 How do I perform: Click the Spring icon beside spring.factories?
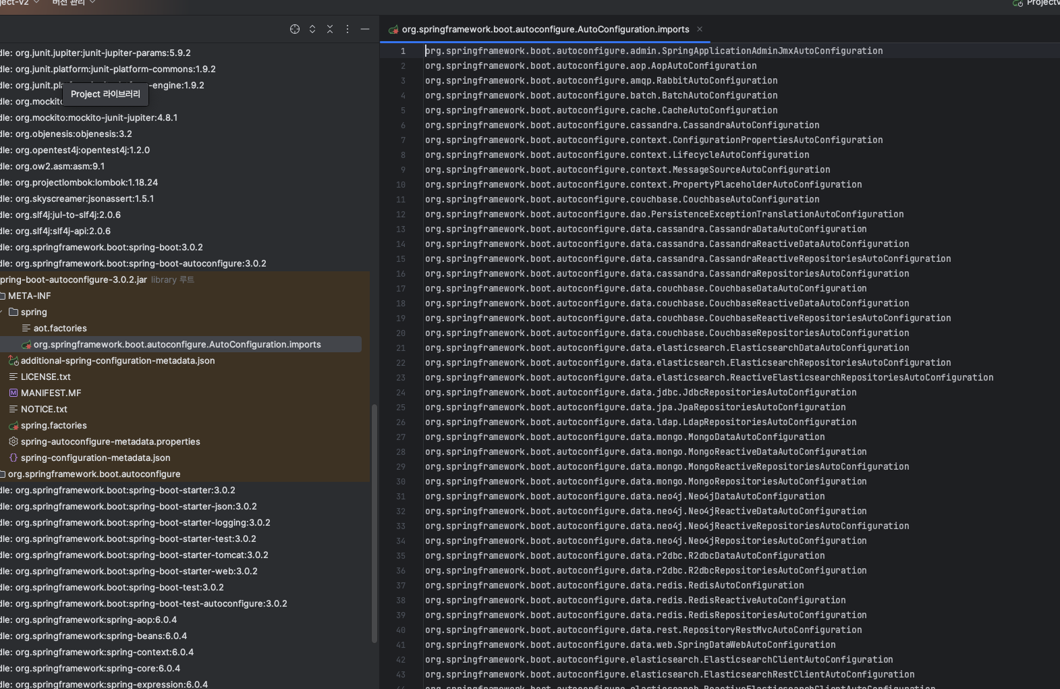tap(13, 425)
